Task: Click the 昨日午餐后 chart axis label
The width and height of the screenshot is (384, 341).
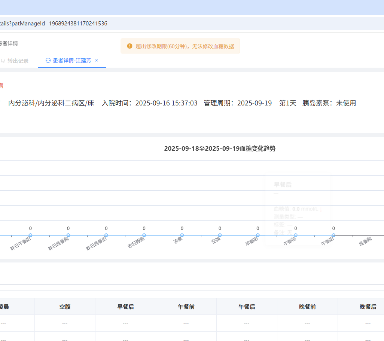Action: [x=21, y=244]
